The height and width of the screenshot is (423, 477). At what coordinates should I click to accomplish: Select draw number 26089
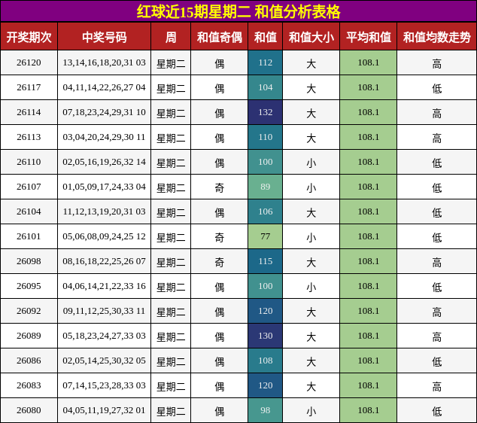coord(29,336)
